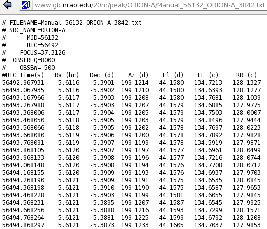Click the 'RR (c)' column header
This screenshot has height=229, width=267.
coord(246,75)
